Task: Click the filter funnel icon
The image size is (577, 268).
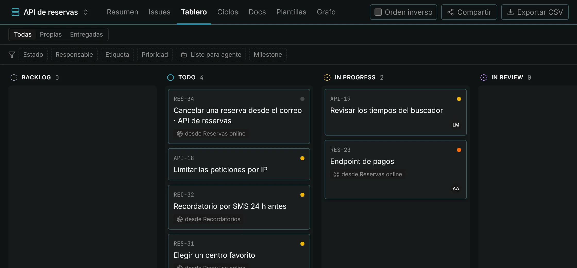Action: pyautogui.click(x=12, y=55)
